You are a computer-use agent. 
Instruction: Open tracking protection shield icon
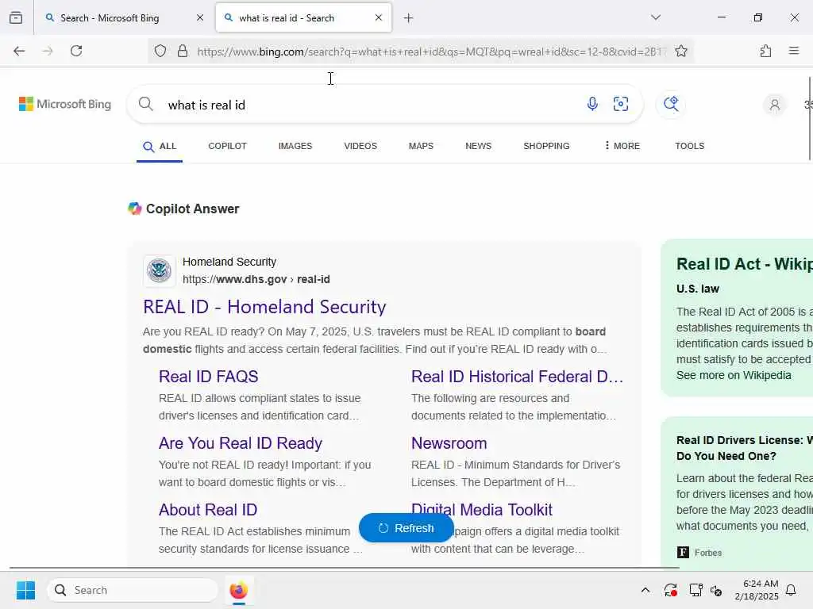160,51
